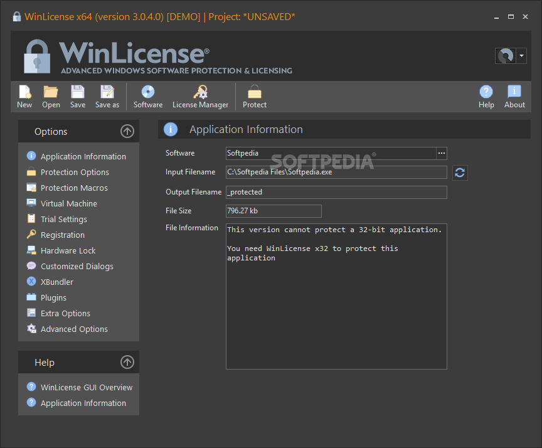542x448 pixels.
Task: Open a project with the Open folder icon
Action: coord(51,92)
